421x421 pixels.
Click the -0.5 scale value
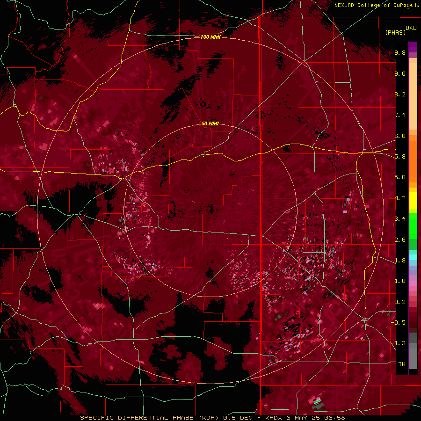pos(399,323)
